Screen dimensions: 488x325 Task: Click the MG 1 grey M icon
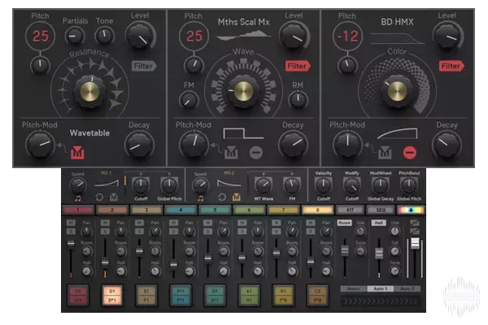pyautogui.click(x=114, y=197)
